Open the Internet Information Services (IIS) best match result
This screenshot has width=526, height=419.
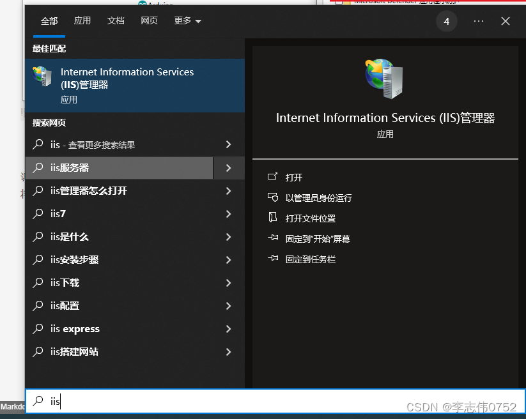point(135,86)
